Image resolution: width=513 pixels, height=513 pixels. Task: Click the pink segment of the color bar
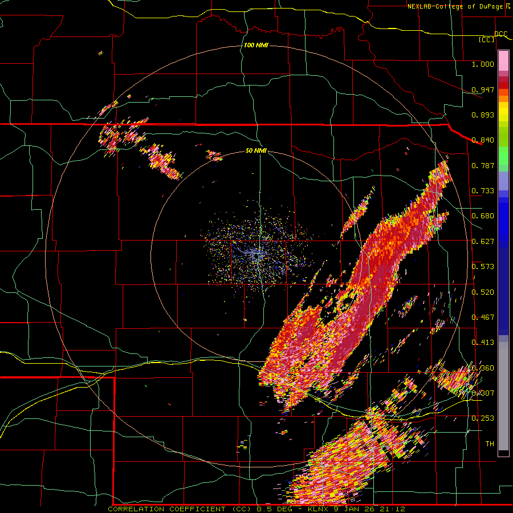tap(503, 61)
